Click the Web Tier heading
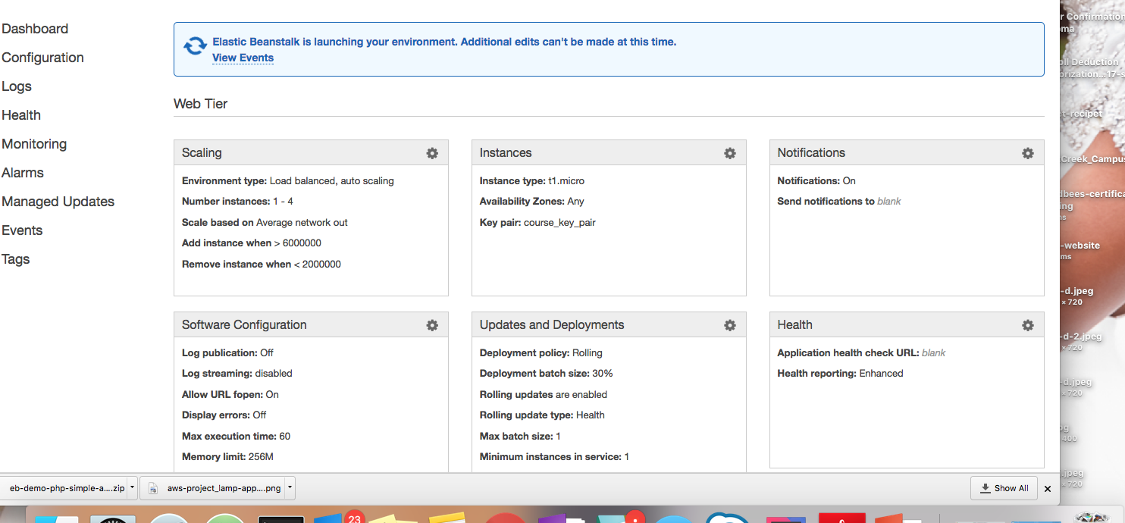Screen dimensions: 1125x523 (201, 104)
